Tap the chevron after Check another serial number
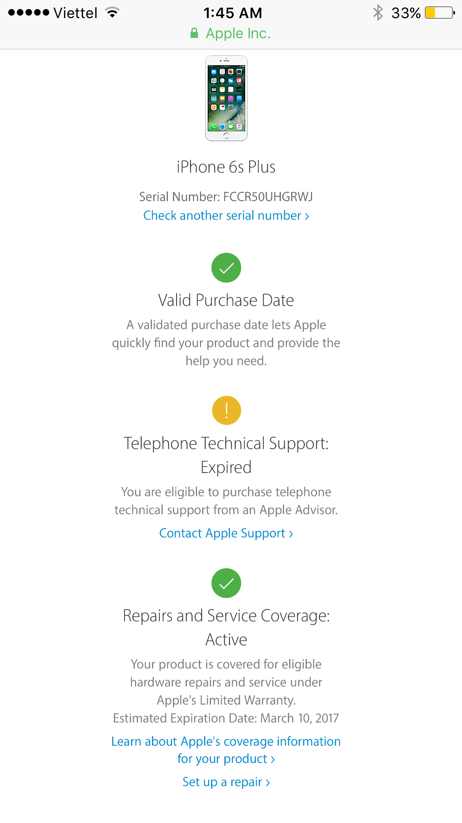Viewport: 462px width, 823px height. (307, 216)
